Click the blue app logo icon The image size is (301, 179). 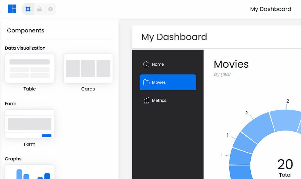click(x=12, y=9)
